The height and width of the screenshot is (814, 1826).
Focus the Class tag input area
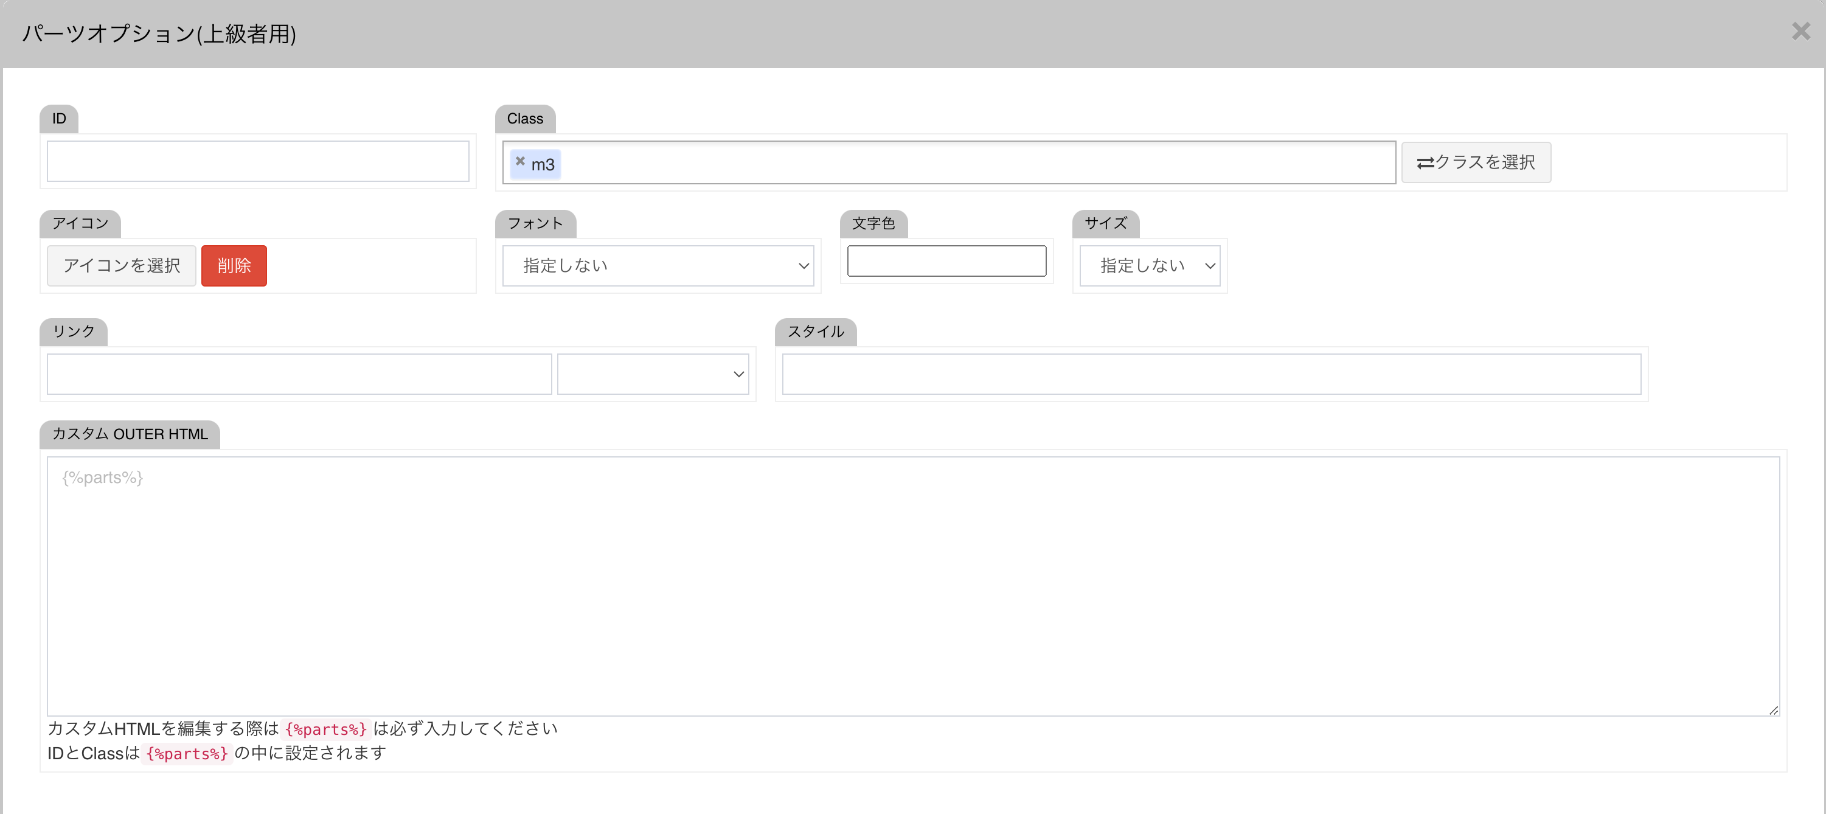click(x=949, y=162)
